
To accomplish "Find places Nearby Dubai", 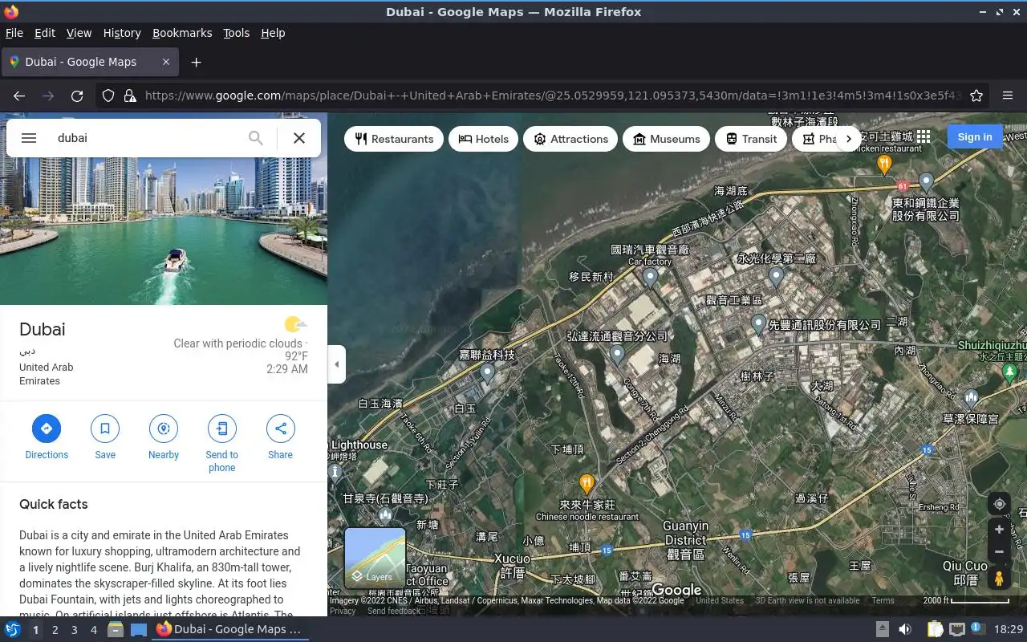I will tap(164, 437).
